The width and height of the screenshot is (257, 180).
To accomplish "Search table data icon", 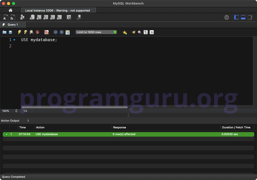I will [69, 17].
